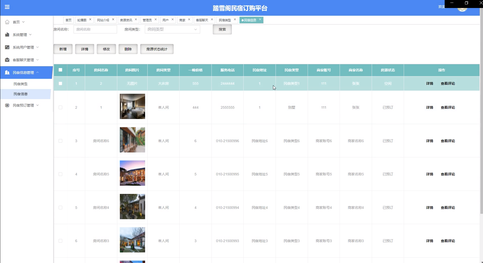Check the row 1 大床房 checkbox
This screenshot has width=483, height=263.
point(60,83)
